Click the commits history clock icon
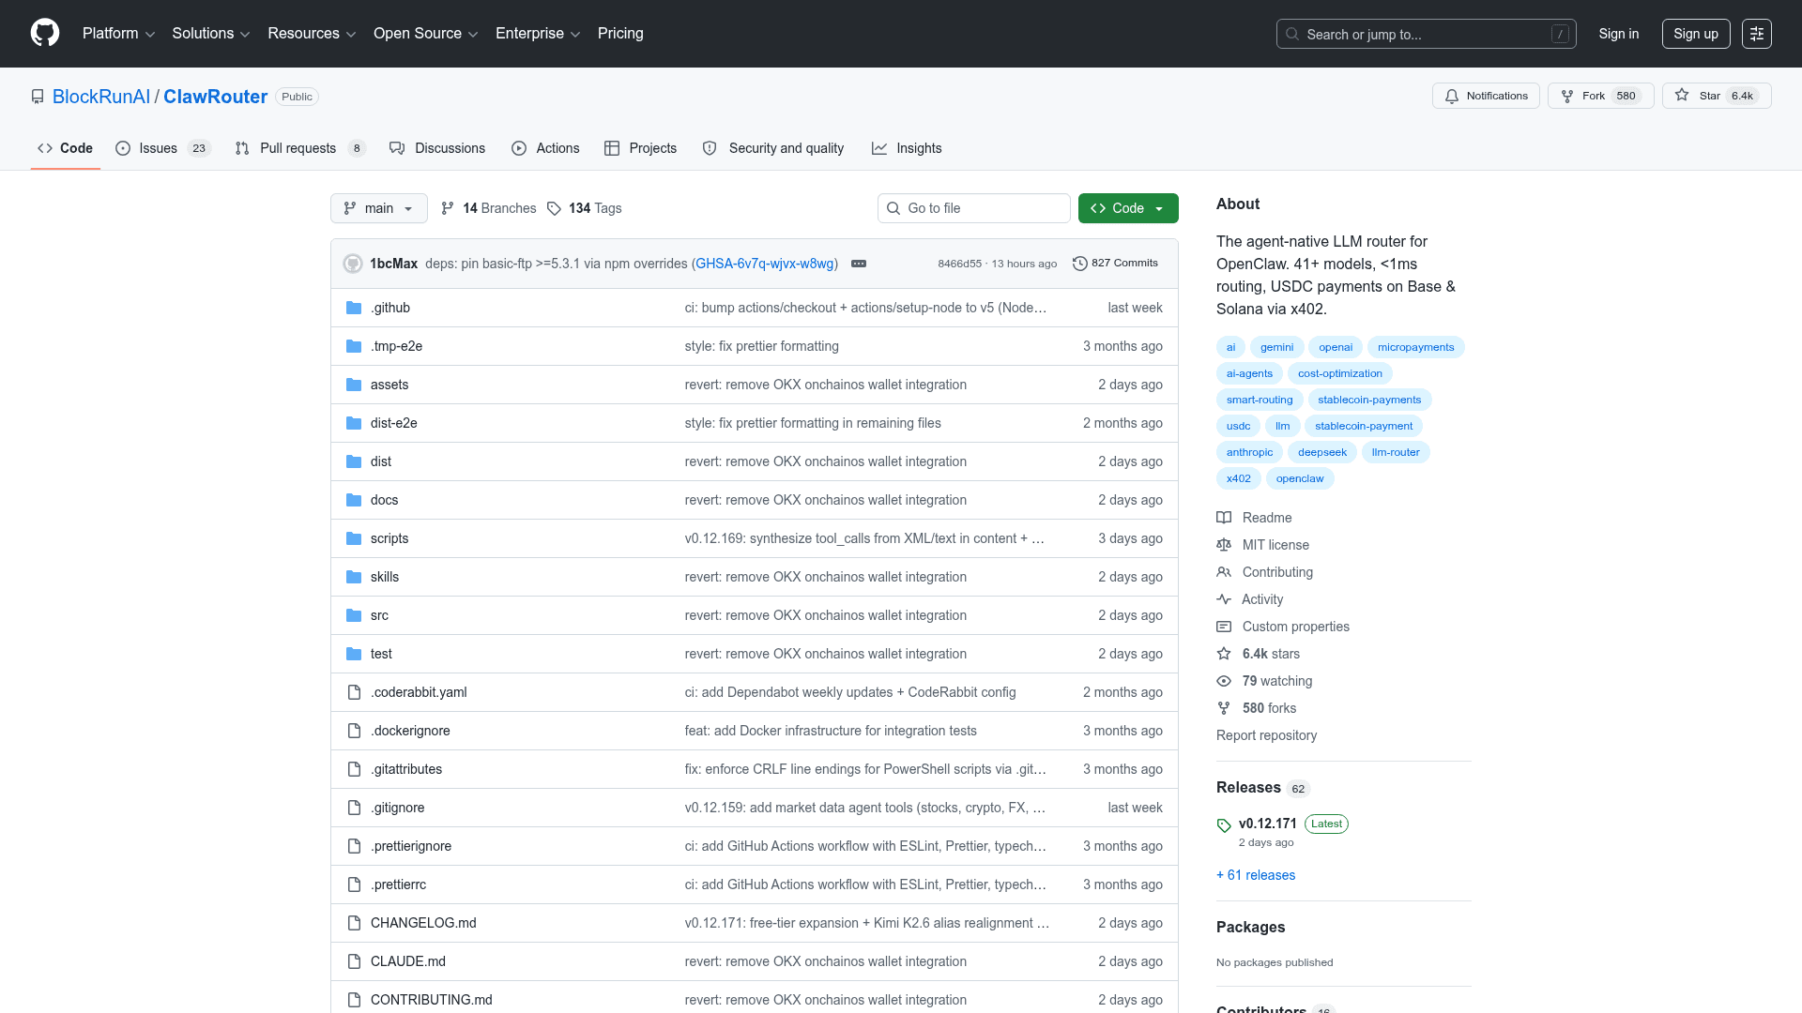1802x1013 pixels. tap(1080, 264)
